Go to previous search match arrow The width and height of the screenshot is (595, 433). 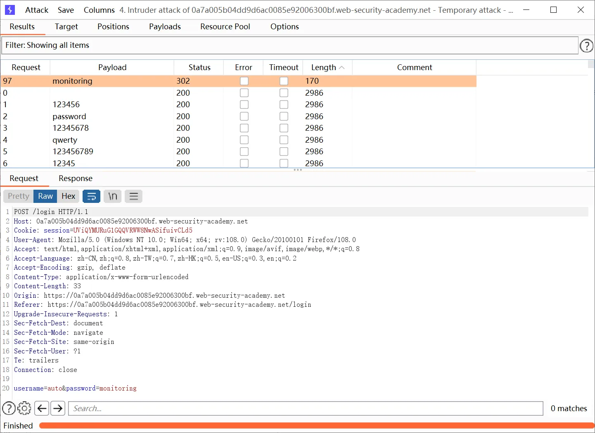(x=42, y=408)
